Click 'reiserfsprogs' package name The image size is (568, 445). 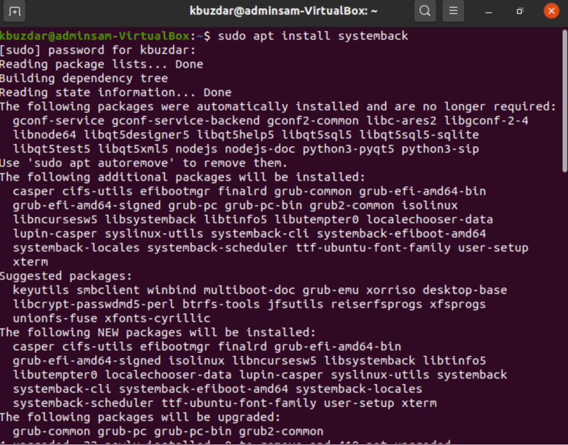coord(376,304)
